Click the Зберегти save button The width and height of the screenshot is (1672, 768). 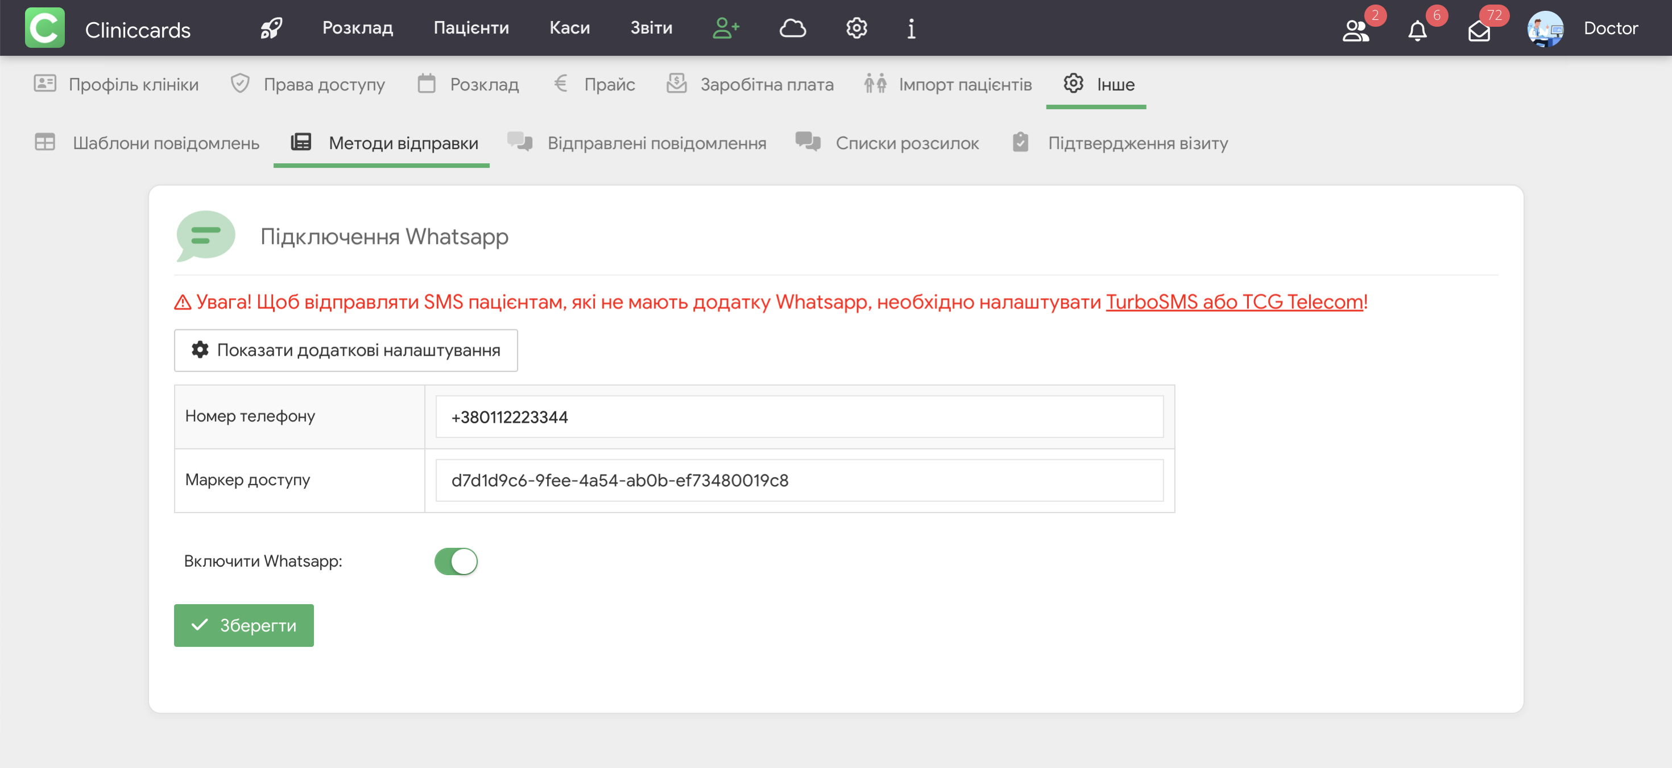[243, 625]
